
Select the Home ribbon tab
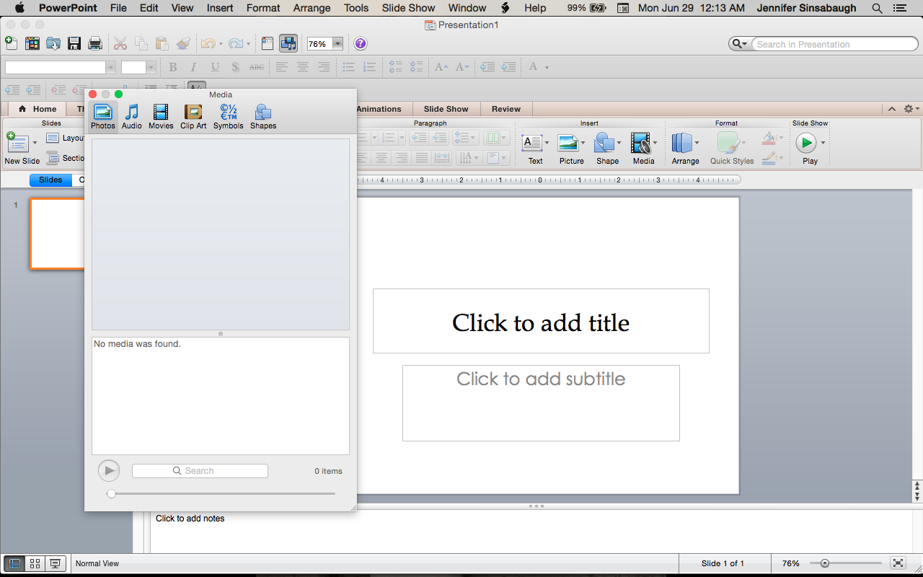pyautogui.click(x=38, y=109)
